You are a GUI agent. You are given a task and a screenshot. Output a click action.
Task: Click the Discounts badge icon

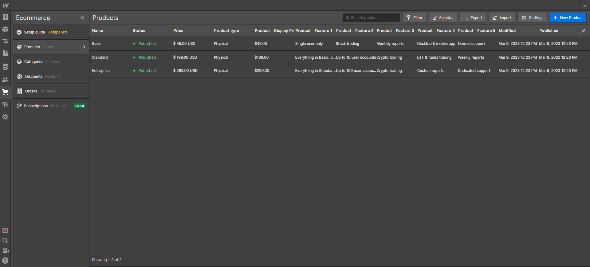coord(20,77)
